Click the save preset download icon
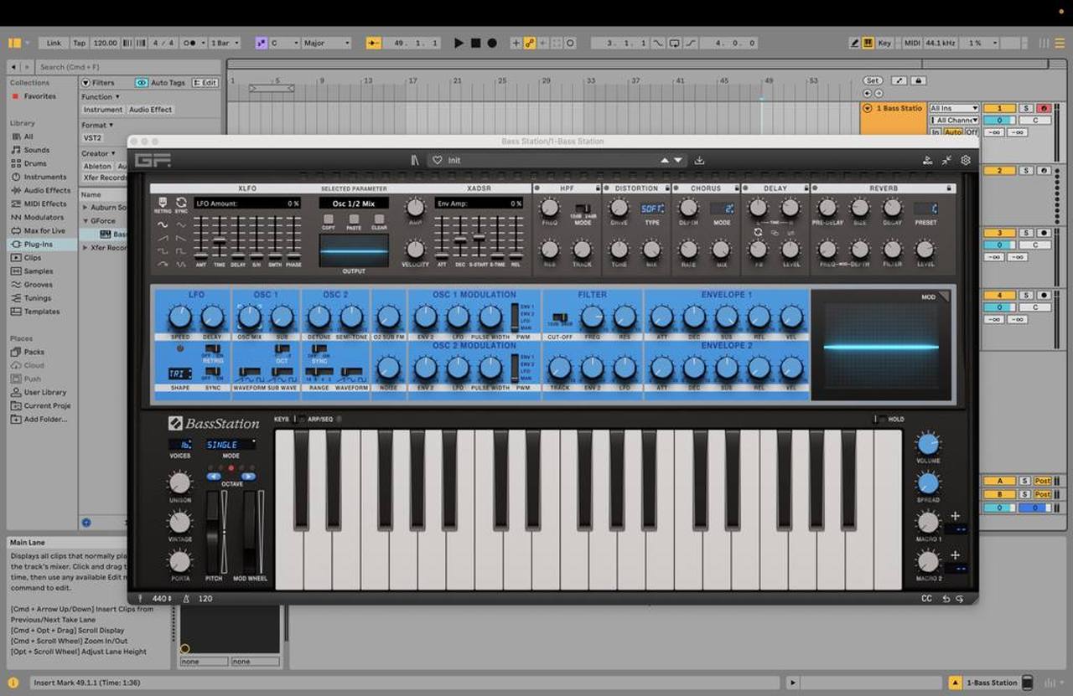This screenshot has width=1073, height=696. click(699, 160)
